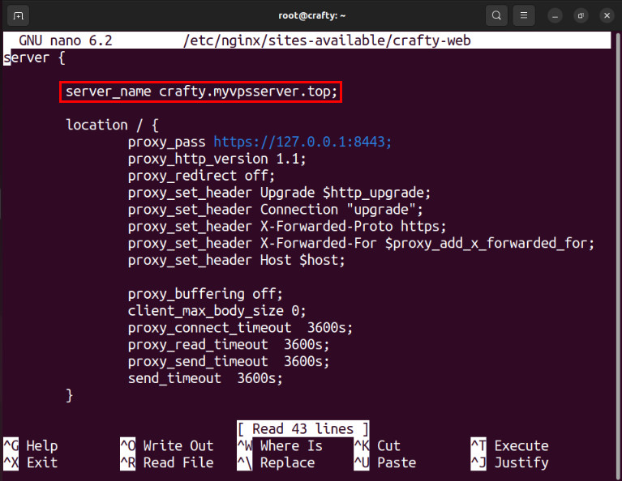622x481 pixels.
Task: Open a new terminal tab icon
Action: coord(19,16)
